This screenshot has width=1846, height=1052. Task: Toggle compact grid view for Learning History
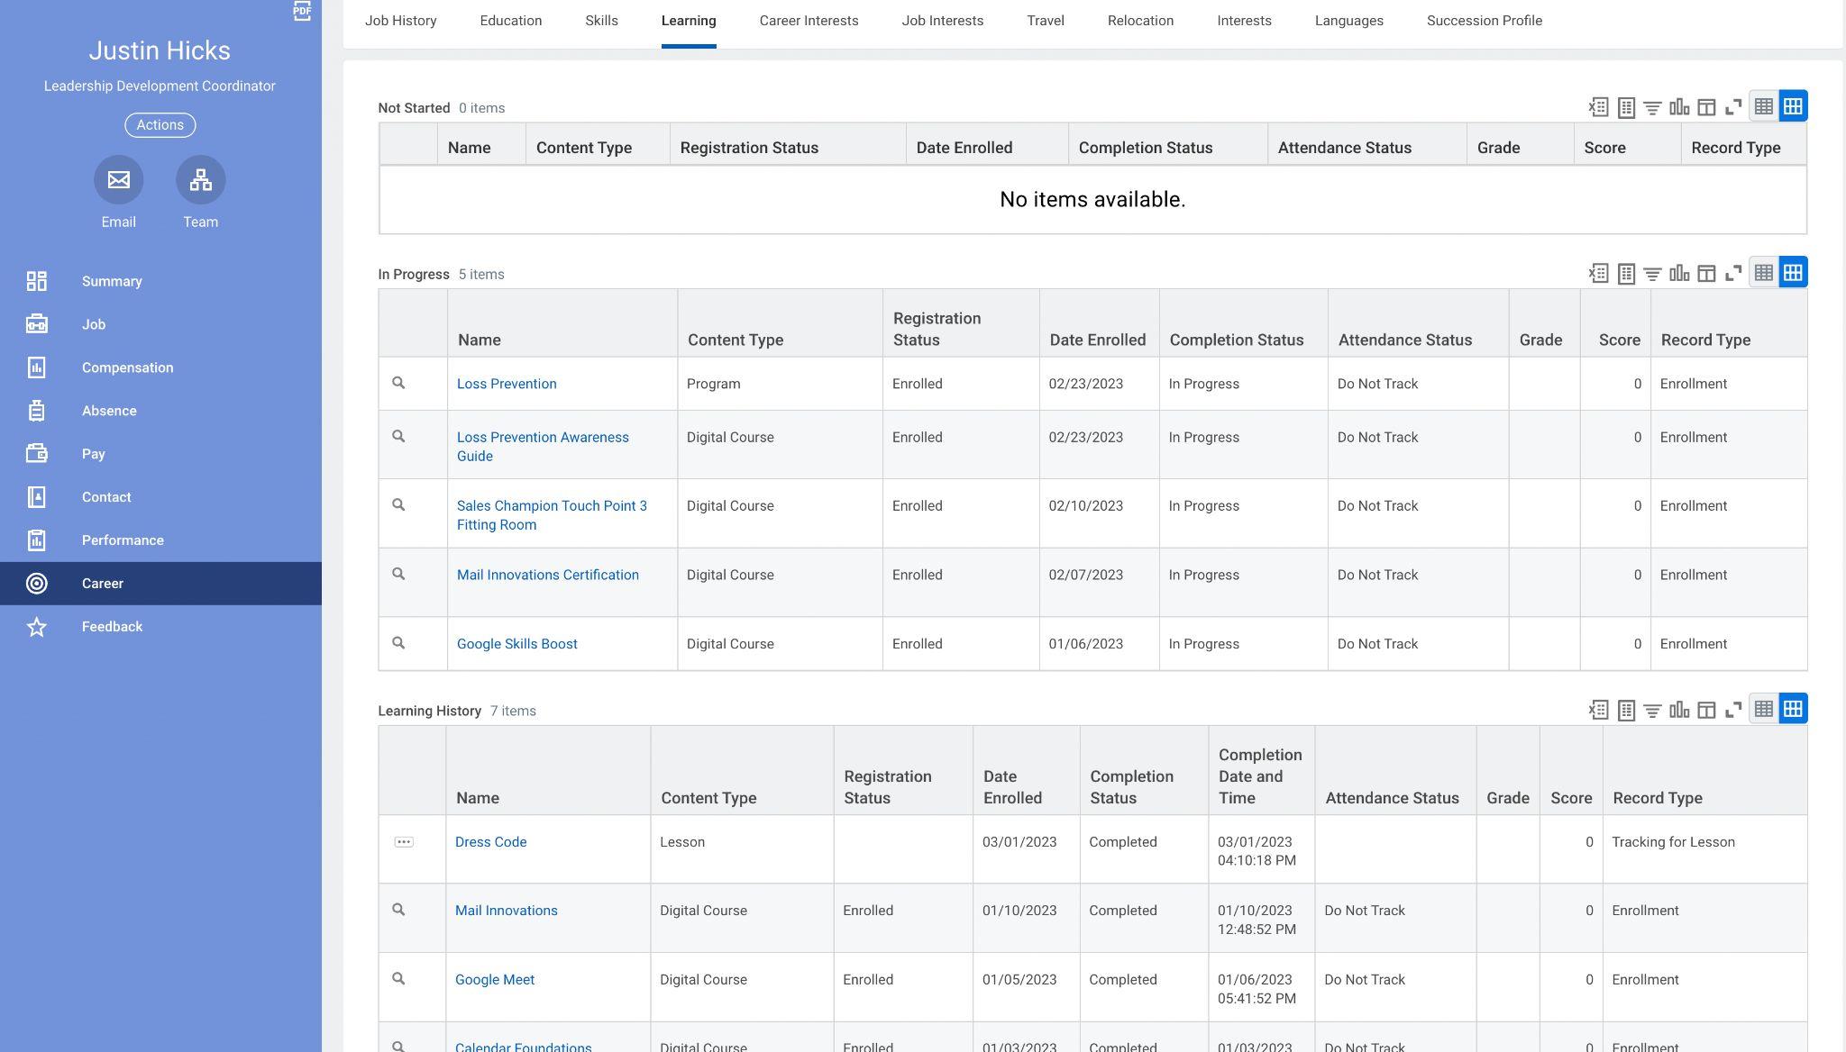coord(1764,709)
